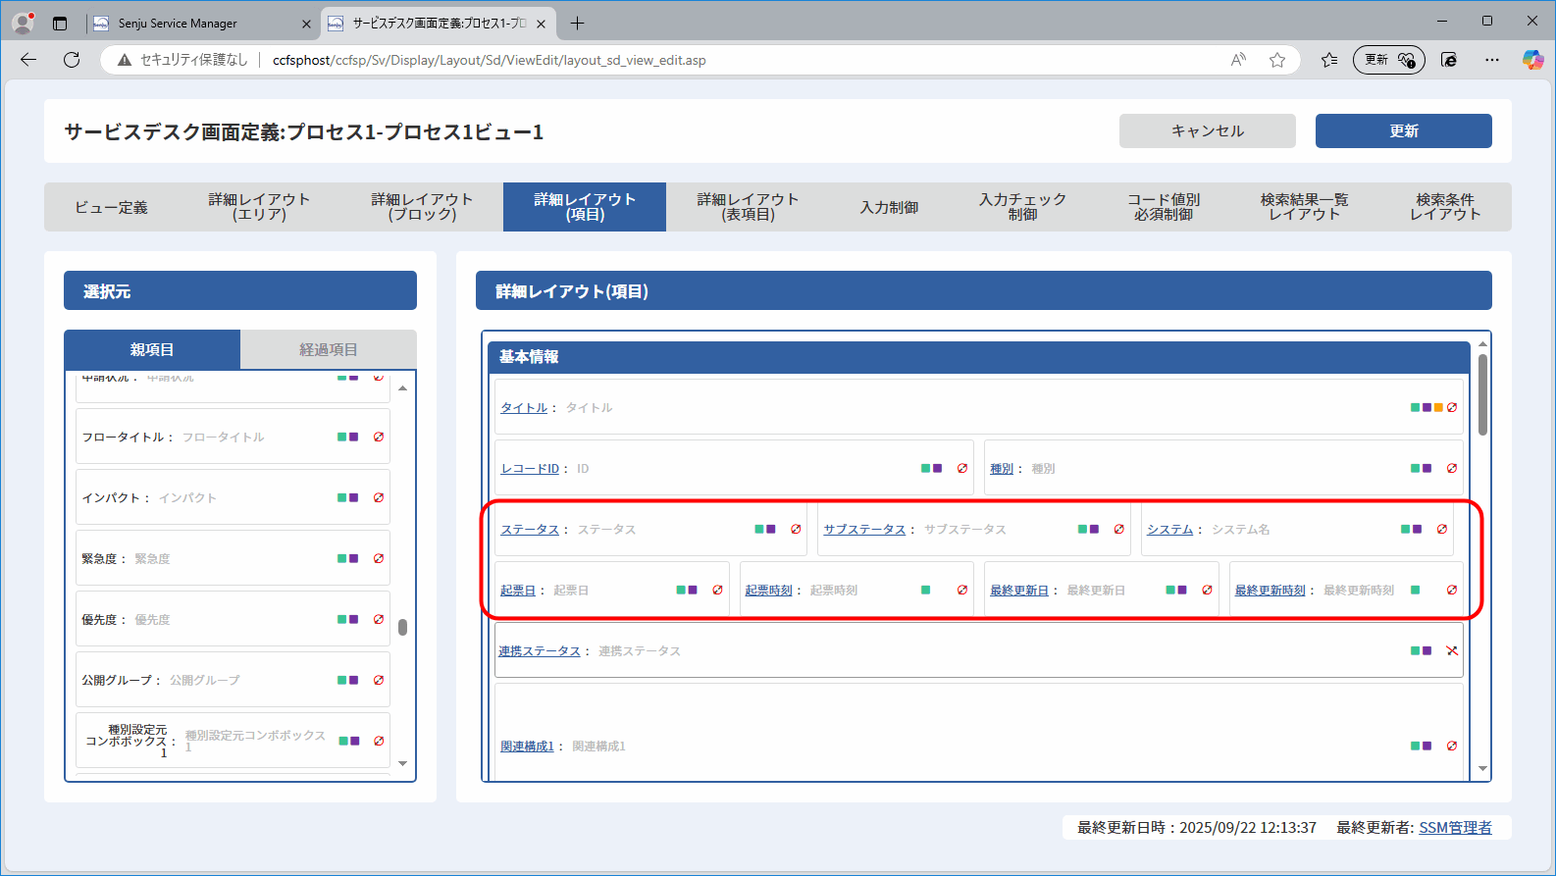Activate the Senju Service Manager browser tab

coord(203,24)
